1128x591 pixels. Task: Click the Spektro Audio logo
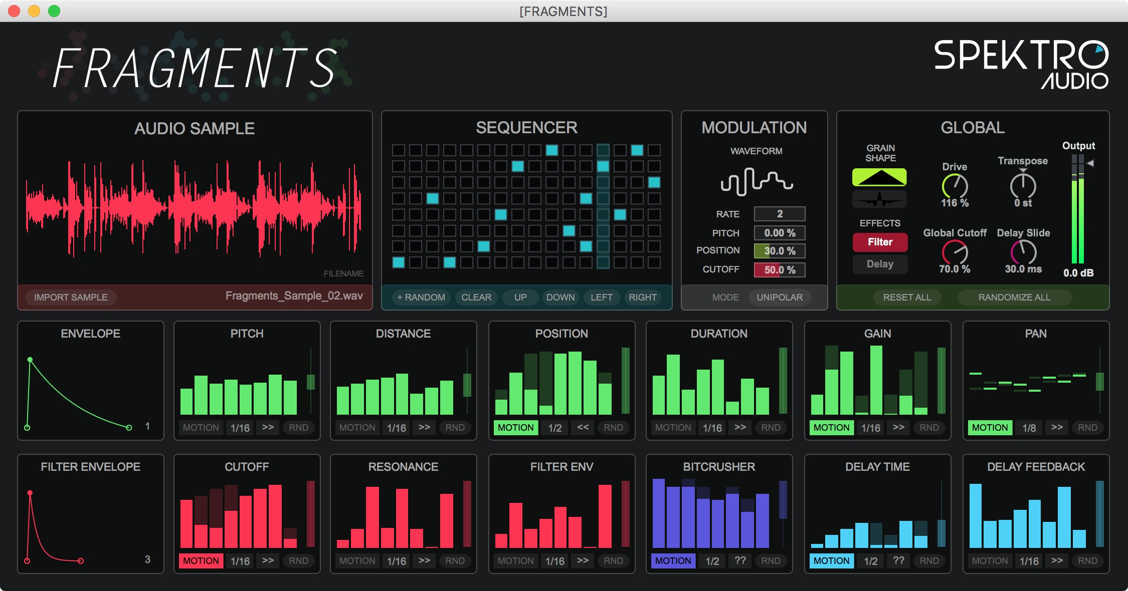1021,65
